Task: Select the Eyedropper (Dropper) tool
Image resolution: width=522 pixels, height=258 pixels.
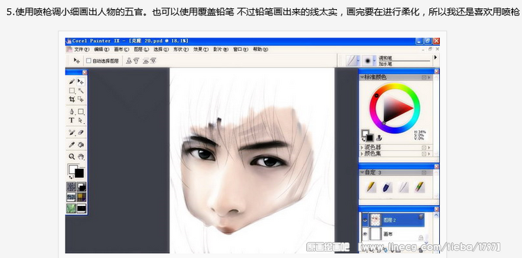Action: click(72, 145)
